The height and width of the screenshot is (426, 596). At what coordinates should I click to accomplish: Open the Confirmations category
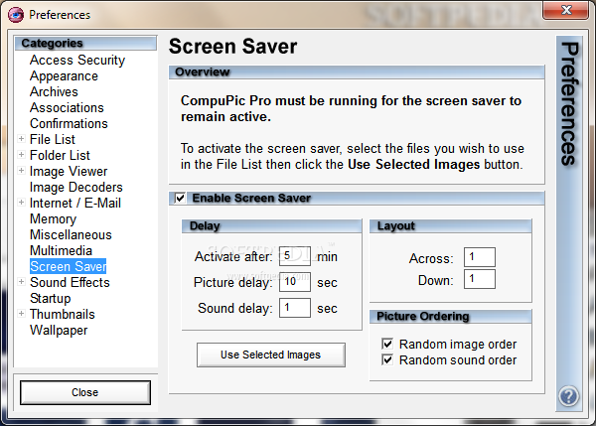coord(69,123)
